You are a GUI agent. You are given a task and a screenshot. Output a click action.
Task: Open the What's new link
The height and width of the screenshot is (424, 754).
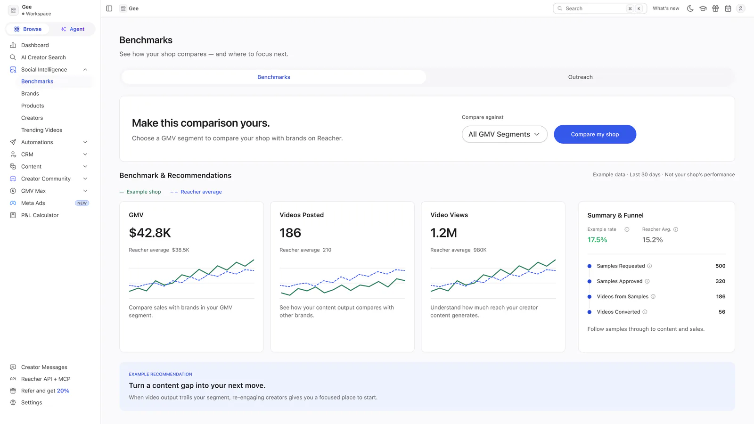(666, 8)
